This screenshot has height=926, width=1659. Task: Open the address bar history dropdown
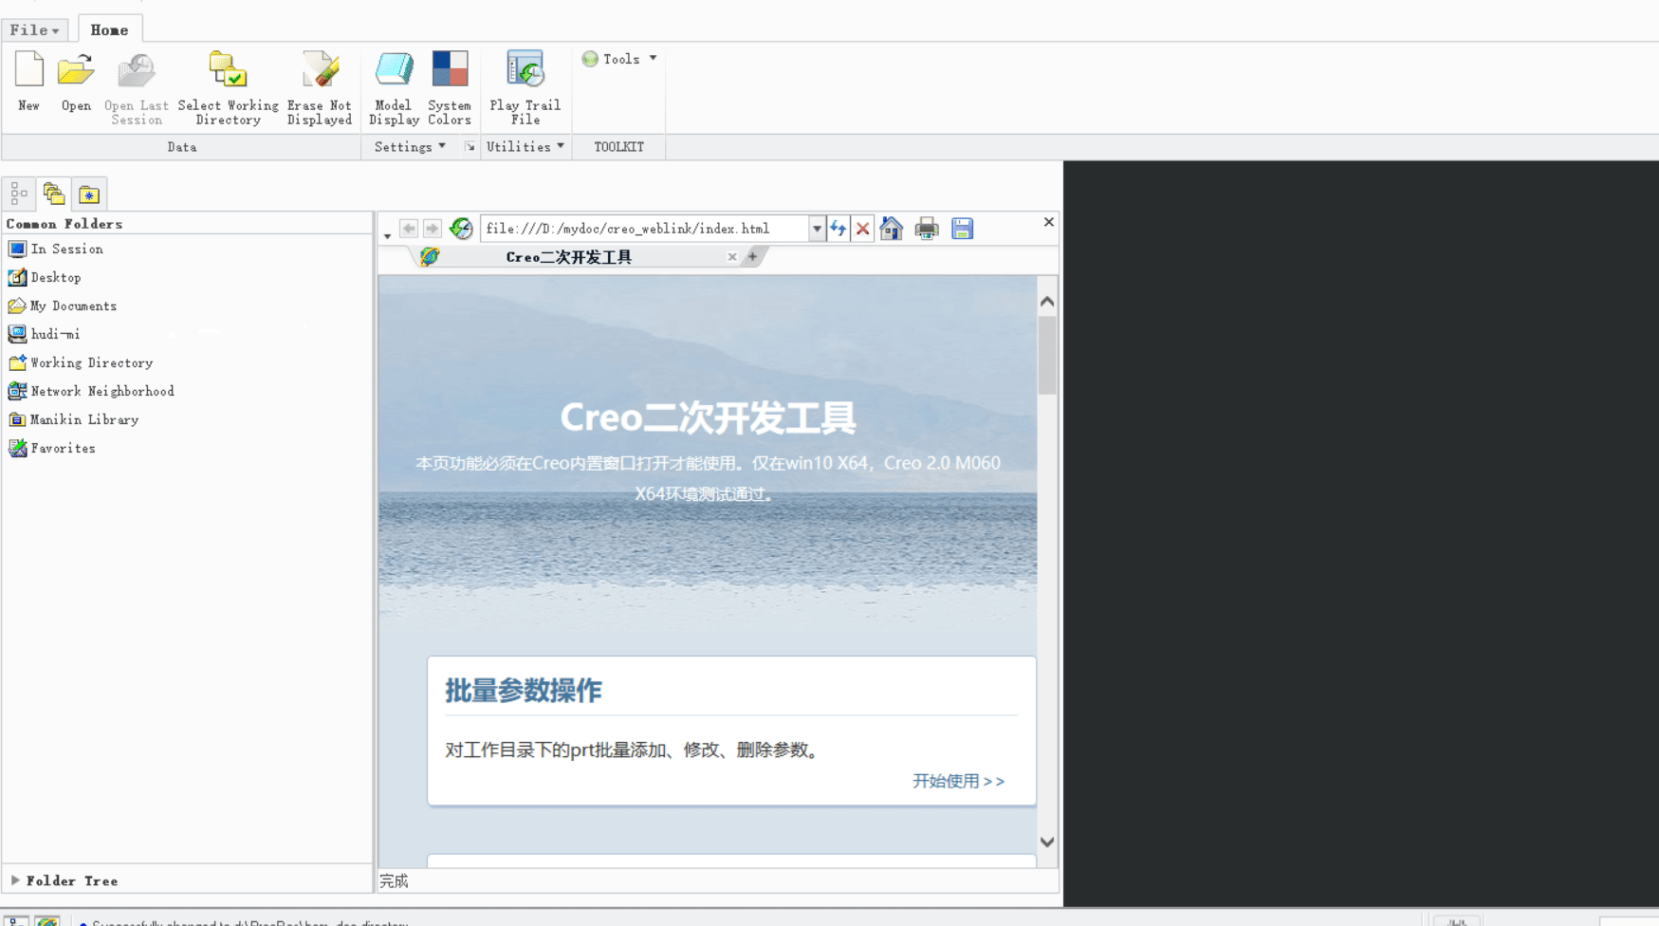817,229
